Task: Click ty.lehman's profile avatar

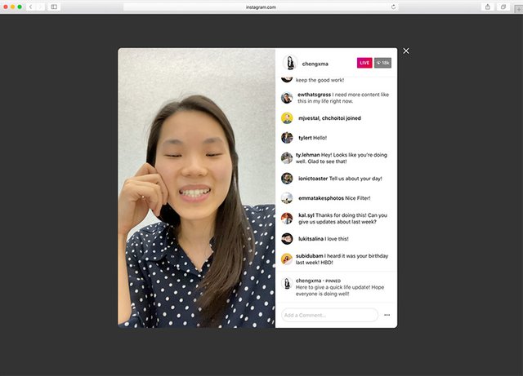Action: pyautogui.click(x=287, y=158)
